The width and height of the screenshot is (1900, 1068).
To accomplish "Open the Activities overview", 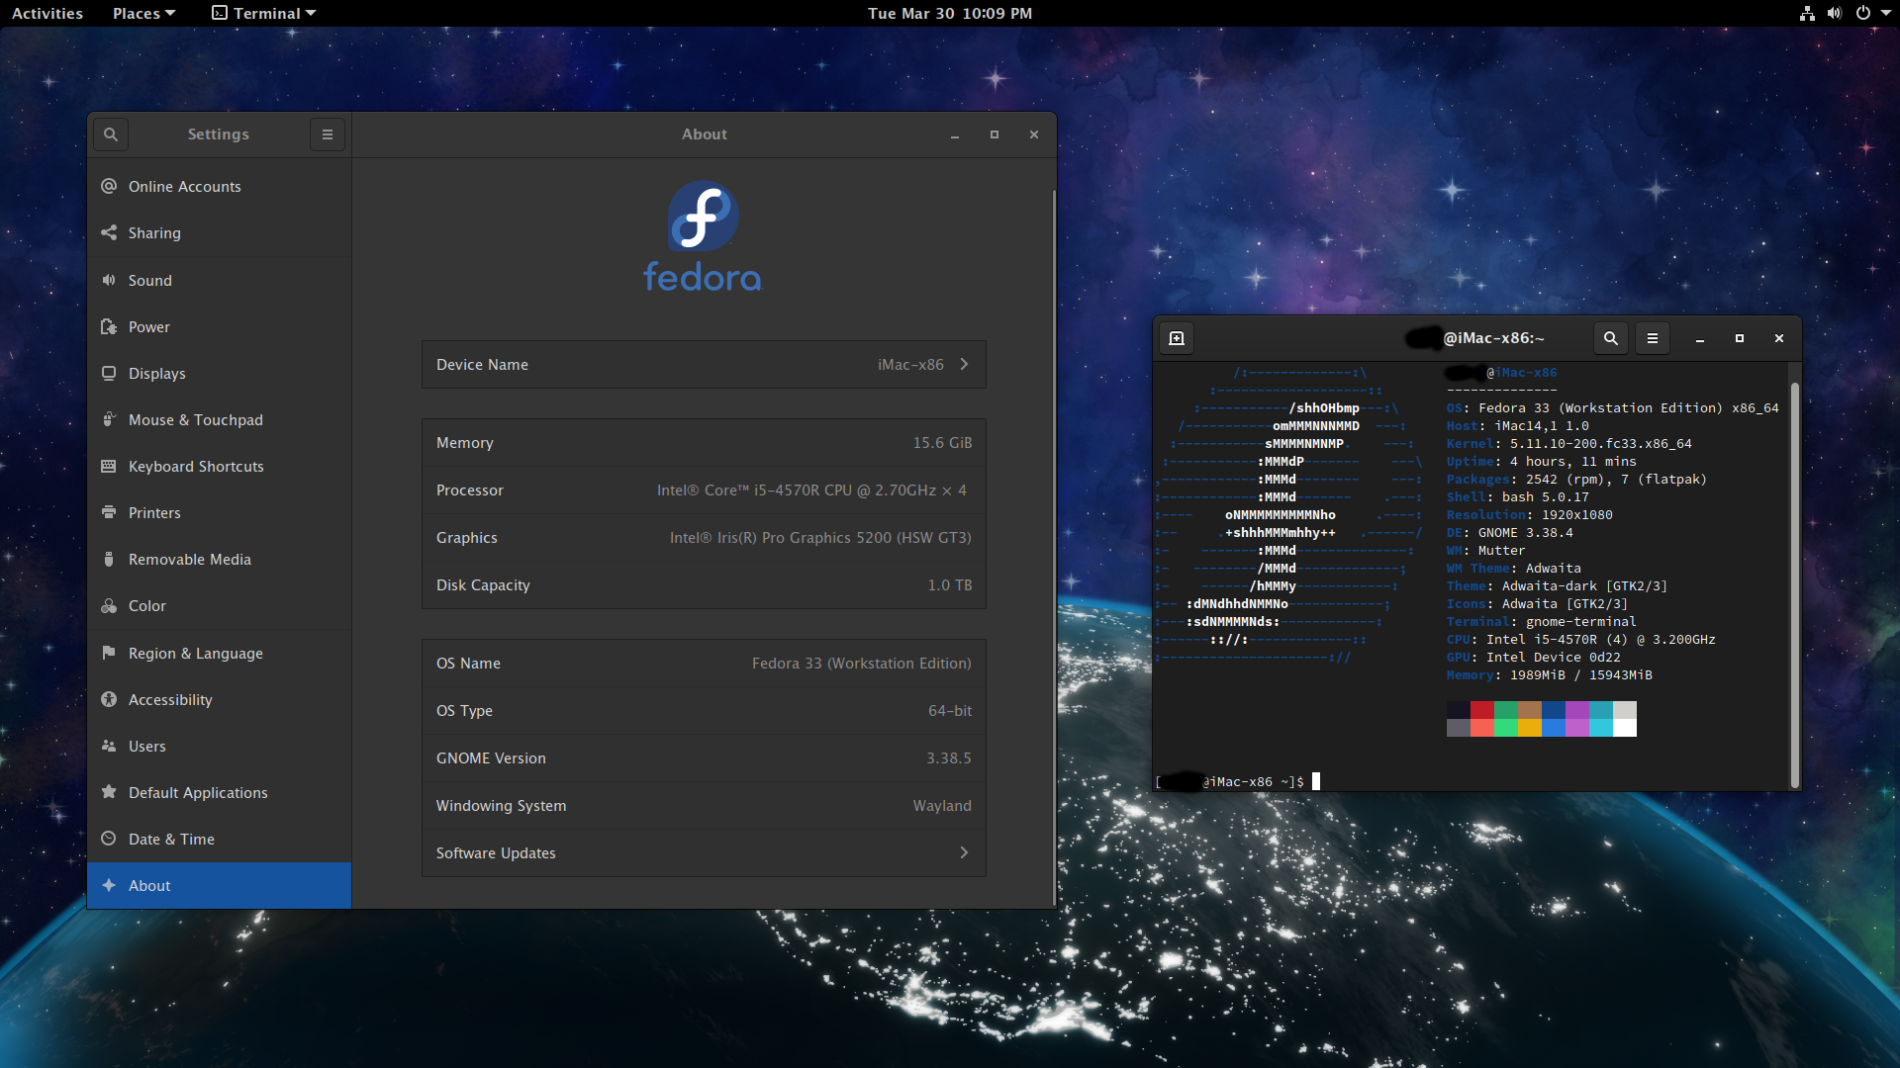I will [x=47, y=13].
